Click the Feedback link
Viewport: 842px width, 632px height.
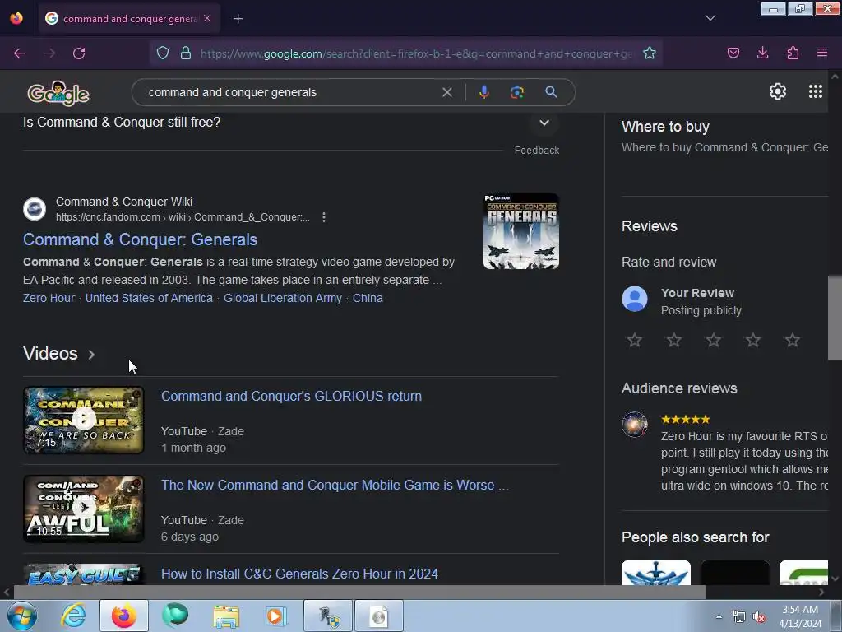click(x=536, y=151)
